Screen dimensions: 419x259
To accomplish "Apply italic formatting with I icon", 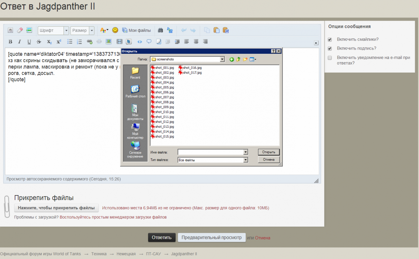I will (20, 42).
